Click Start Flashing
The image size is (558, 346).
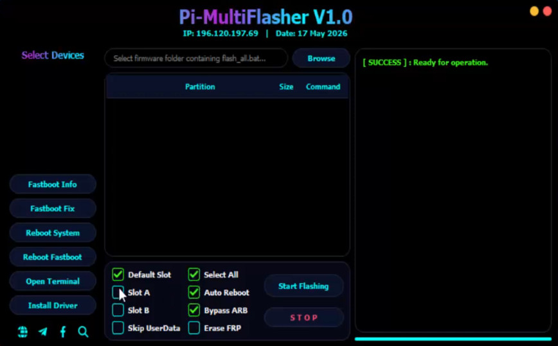point(303,286)
